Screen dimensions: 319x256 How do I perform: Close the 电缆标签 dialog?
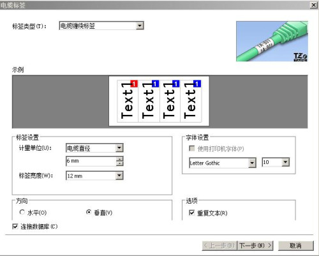click(x=314, y=5)
